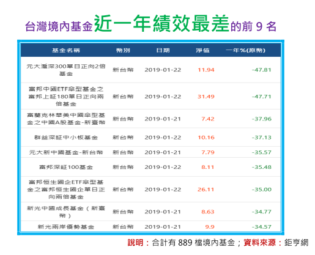Click net value 31.49
This screenshot has height=255, width=315.
206,97
